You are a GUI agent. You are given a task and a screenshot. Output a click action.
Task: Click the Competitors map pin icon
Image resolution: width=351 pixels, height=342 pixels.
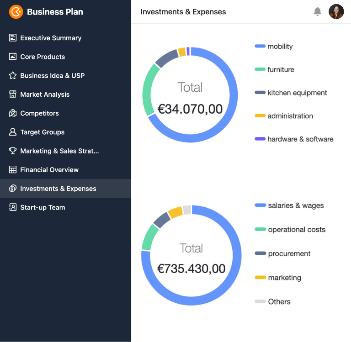pos(13,113)
